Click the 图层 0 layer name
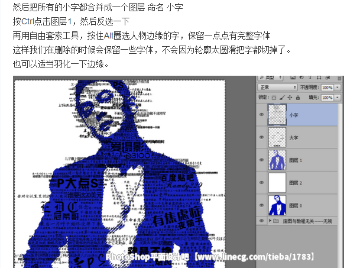The image size is (347, 268). click(296, 205)
